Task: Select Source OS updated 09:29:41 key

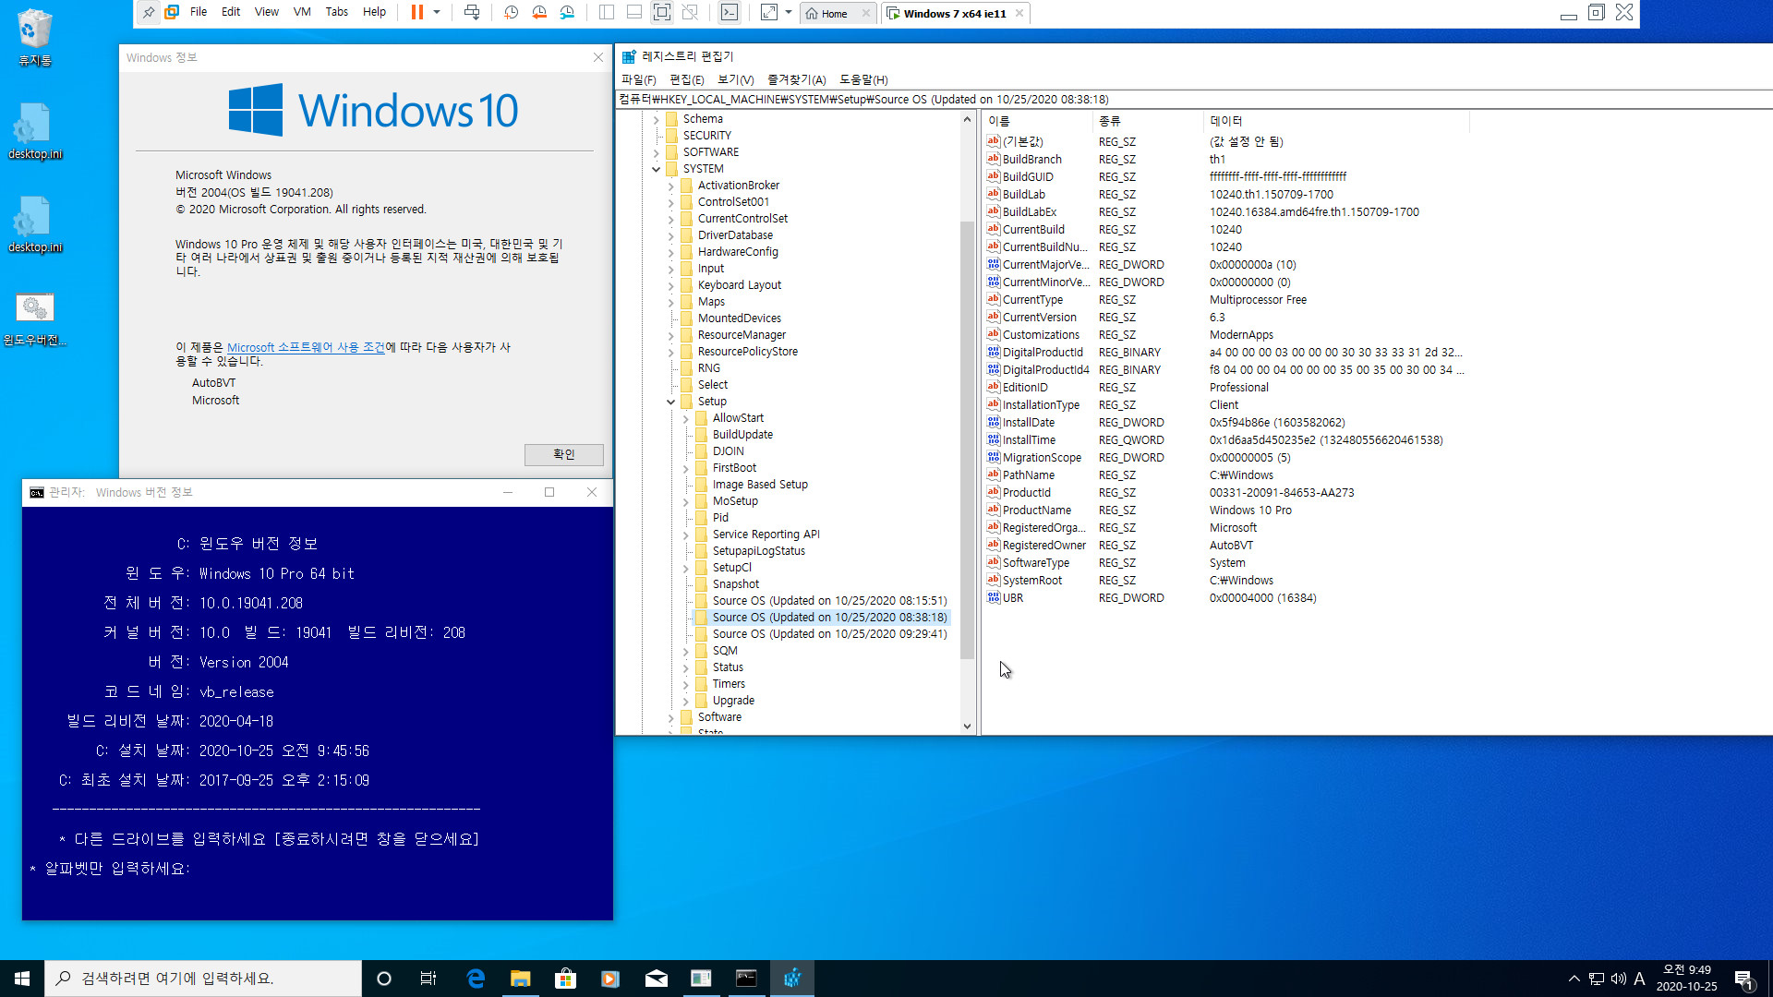Action: 829,634
